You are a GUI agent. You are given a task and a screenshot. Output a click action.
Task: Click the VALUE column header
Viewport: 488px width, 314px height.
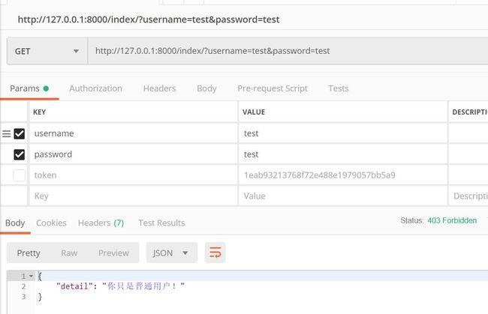click(x=254, y=112)
